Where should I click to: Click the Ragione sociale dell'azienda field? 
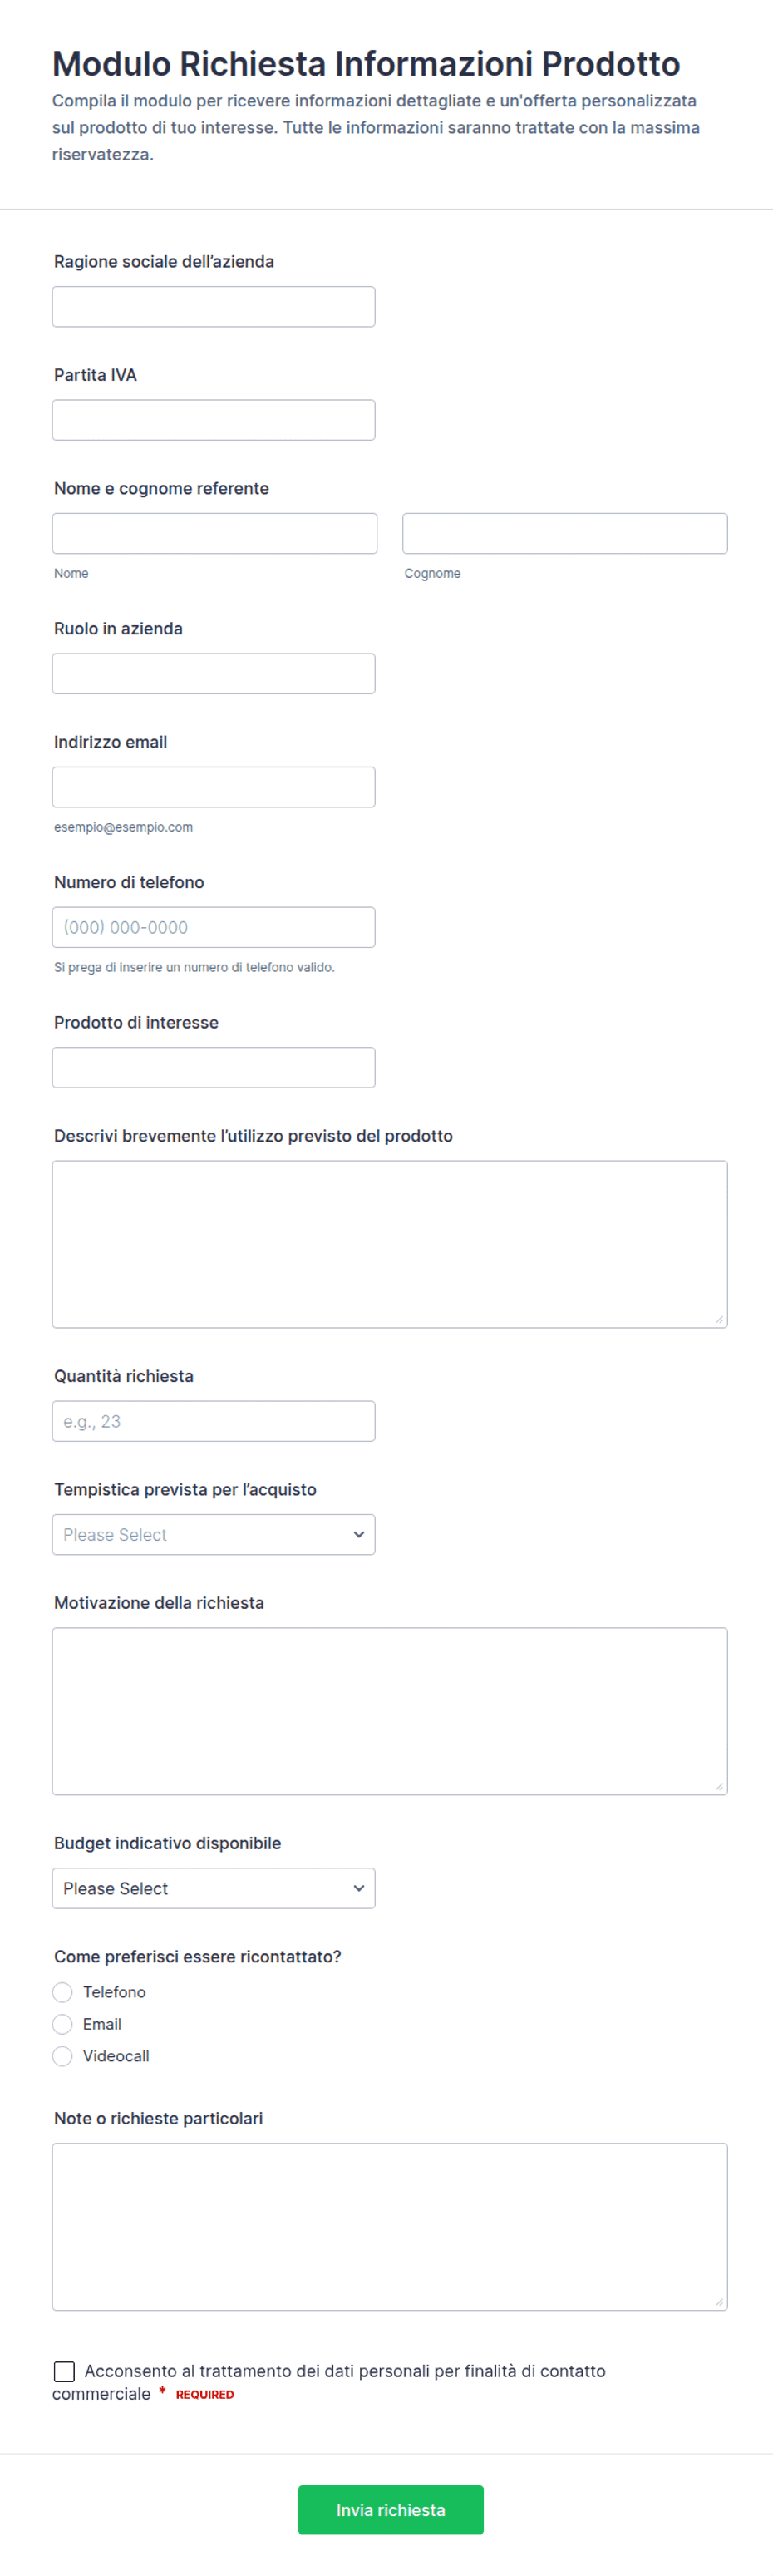(x=213, y=307)
